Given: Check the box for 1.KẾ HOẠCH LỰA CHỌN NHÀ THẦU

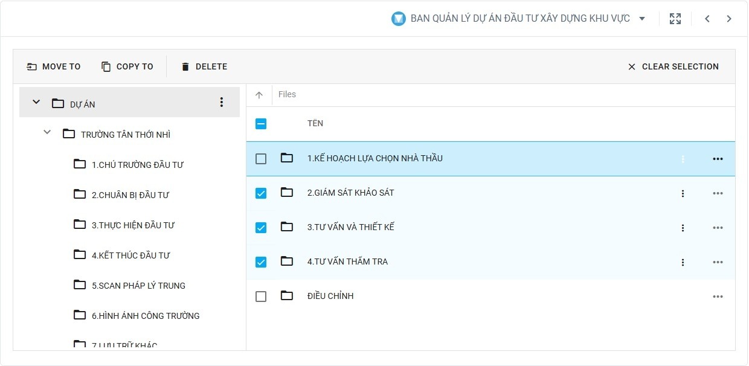Looking at the screenshot, I should click(x=260, y=158).
